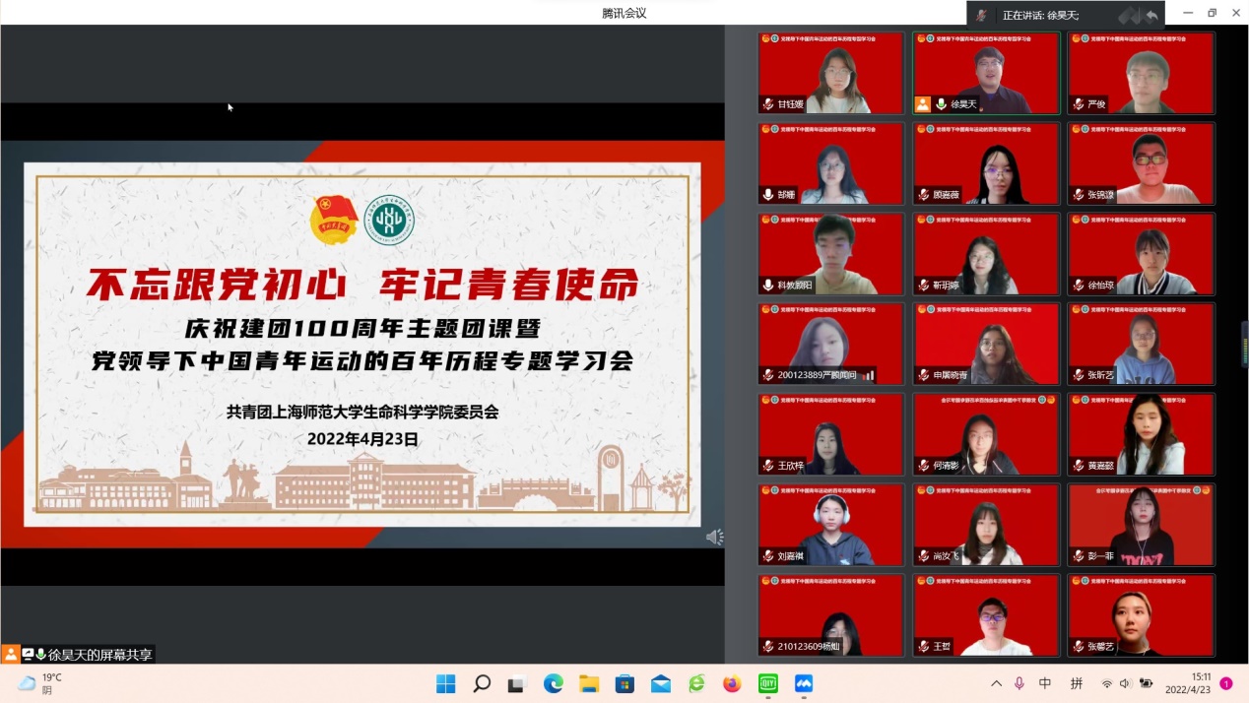The height and width of the screenshot is (703, 1249).
Task: Expand the hidden system tray icons chevron
Action: coord(996,683)
